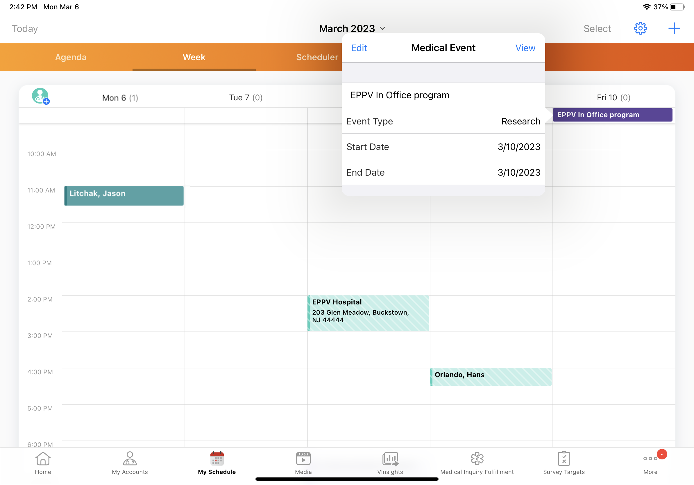Switch to the Agenda tab

[71, 57]
